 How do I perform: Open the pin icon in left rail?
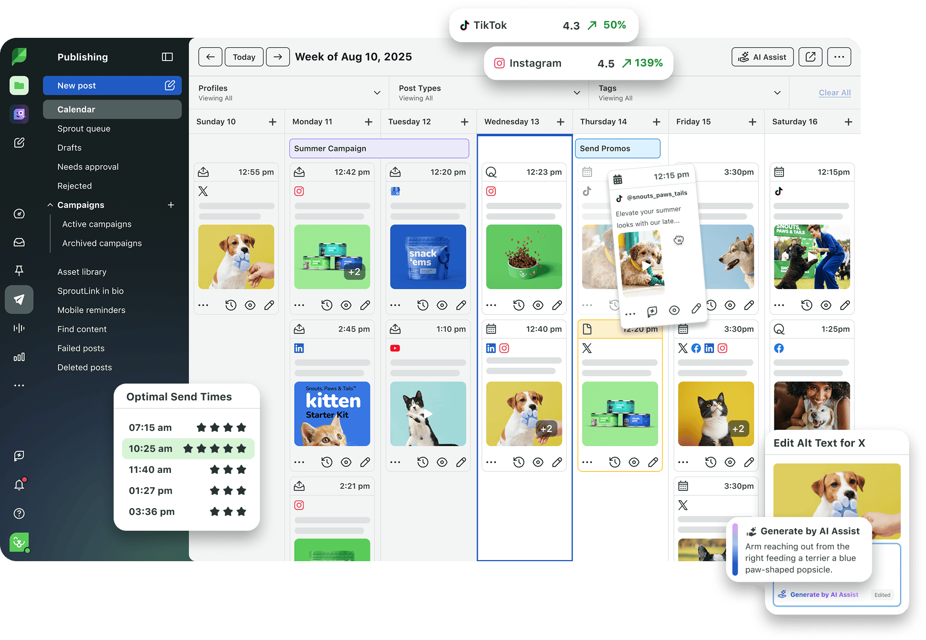[x=19, y=271]
